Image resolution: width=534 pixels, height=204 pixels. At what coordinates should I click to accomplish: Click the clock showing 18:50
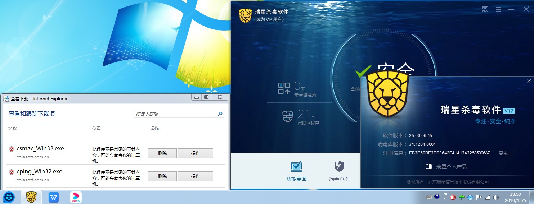pyautogui.click(x=515, y=194)
